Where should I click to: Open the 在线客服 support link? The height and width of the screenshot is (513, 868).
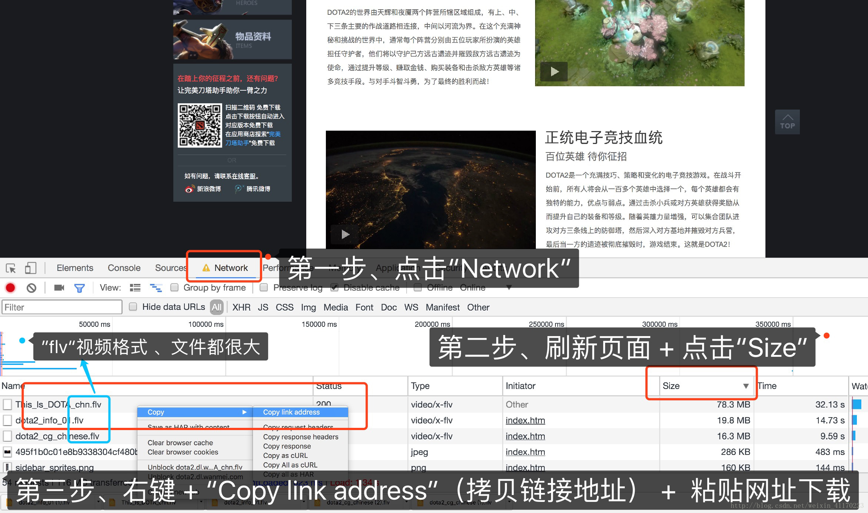(244, 176)
